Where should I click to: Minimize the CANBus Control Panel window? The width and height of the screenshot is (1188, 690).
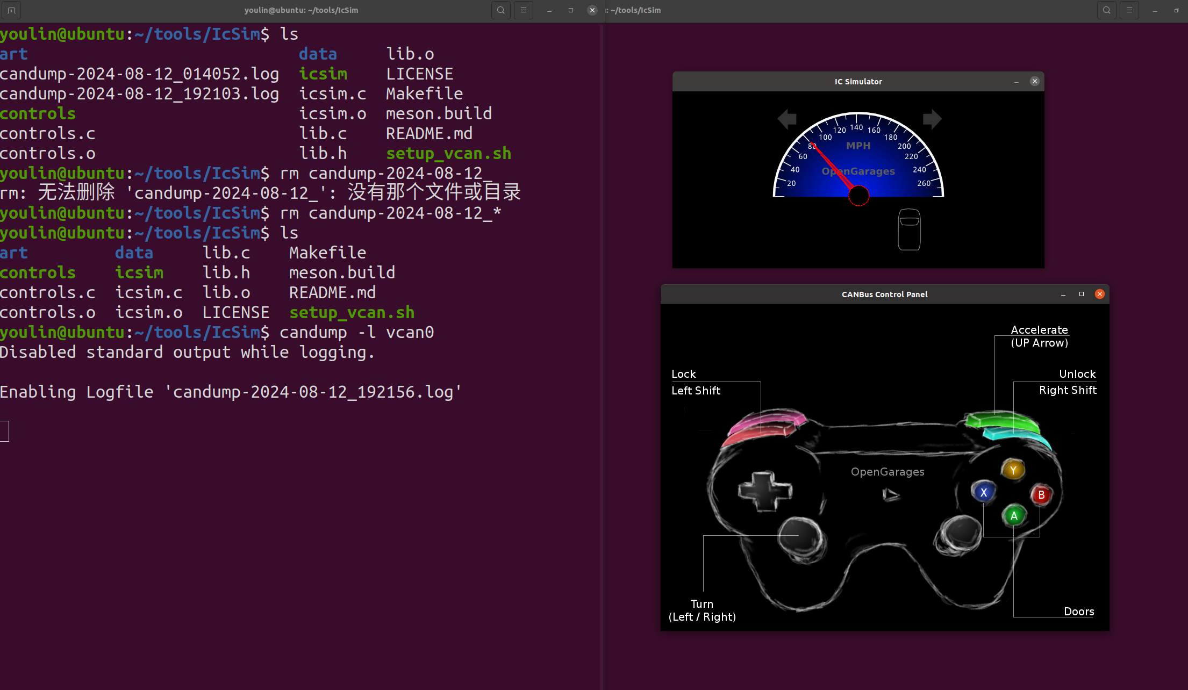[1063, 294]
